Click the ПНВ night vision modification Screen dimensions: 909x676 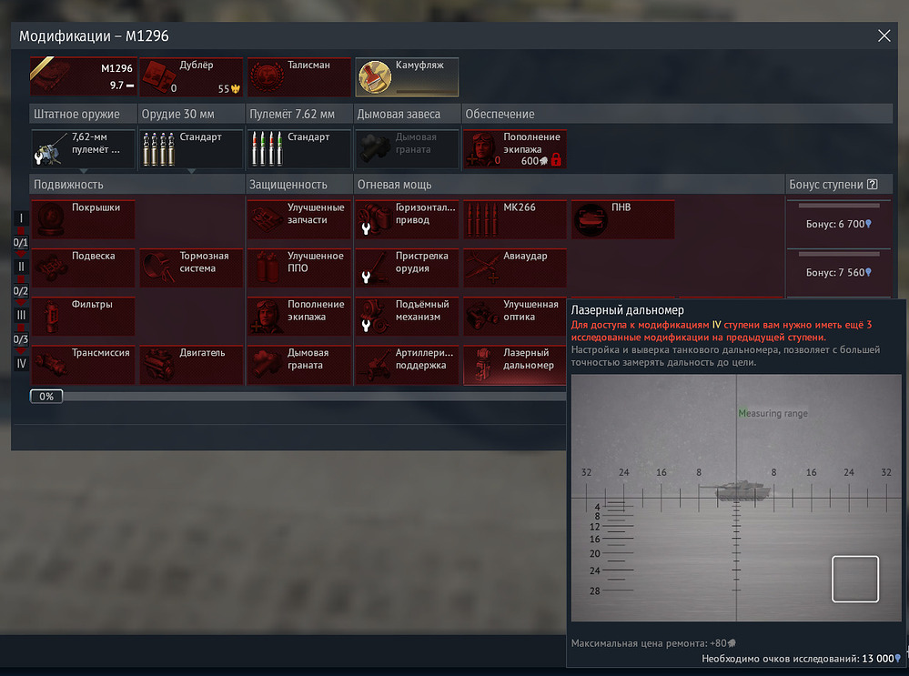(622, 219)
